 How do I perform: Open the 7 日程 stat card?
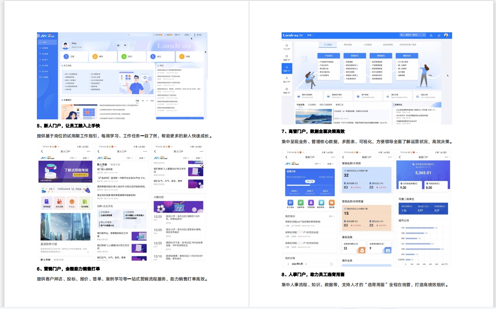(75, 56)
